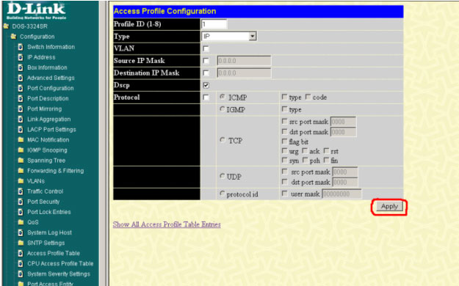Click the Port Mirroring page icon
Viewport: 459px width, 286px height.
21,109
